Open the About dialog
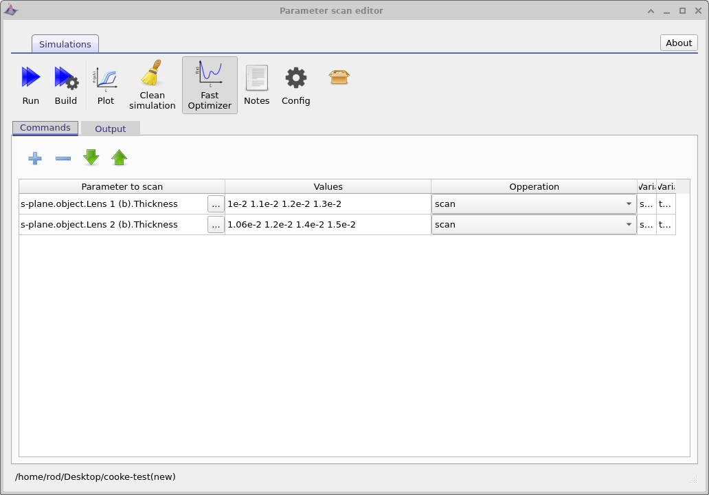 pos(678,43)
